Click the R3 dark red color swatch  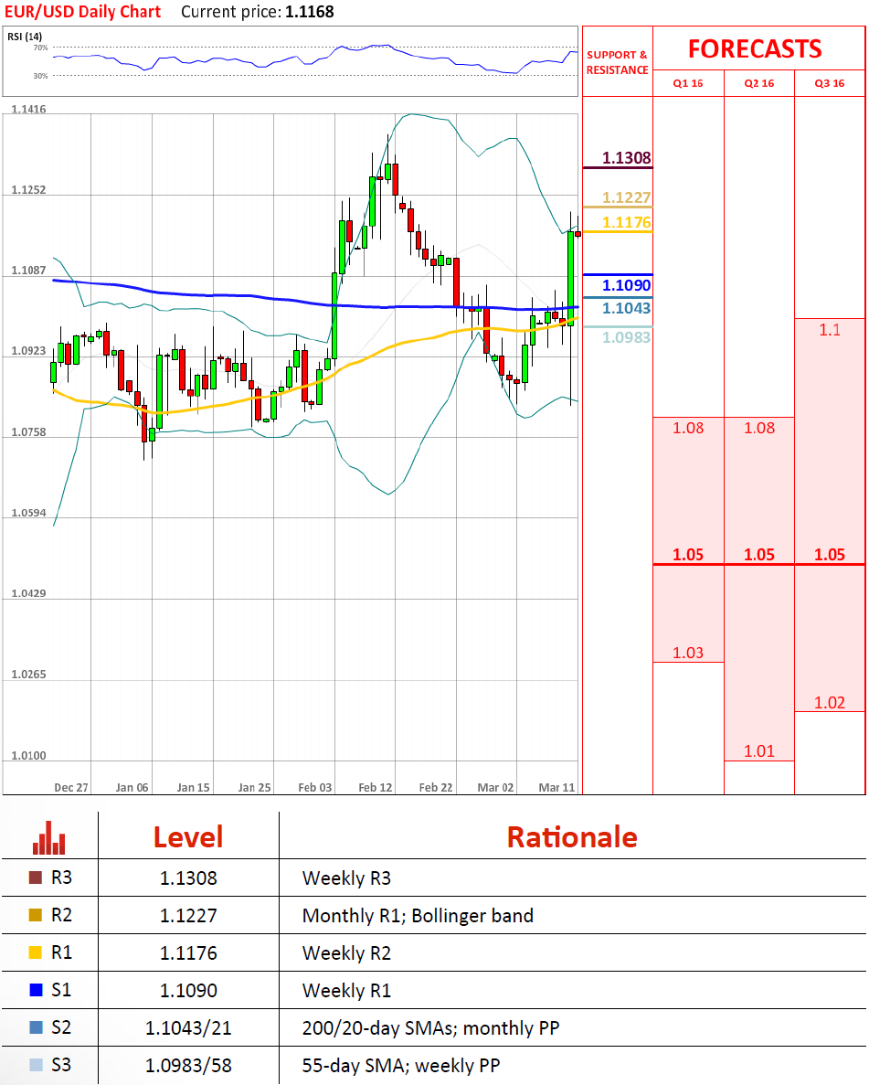point(36,878)
